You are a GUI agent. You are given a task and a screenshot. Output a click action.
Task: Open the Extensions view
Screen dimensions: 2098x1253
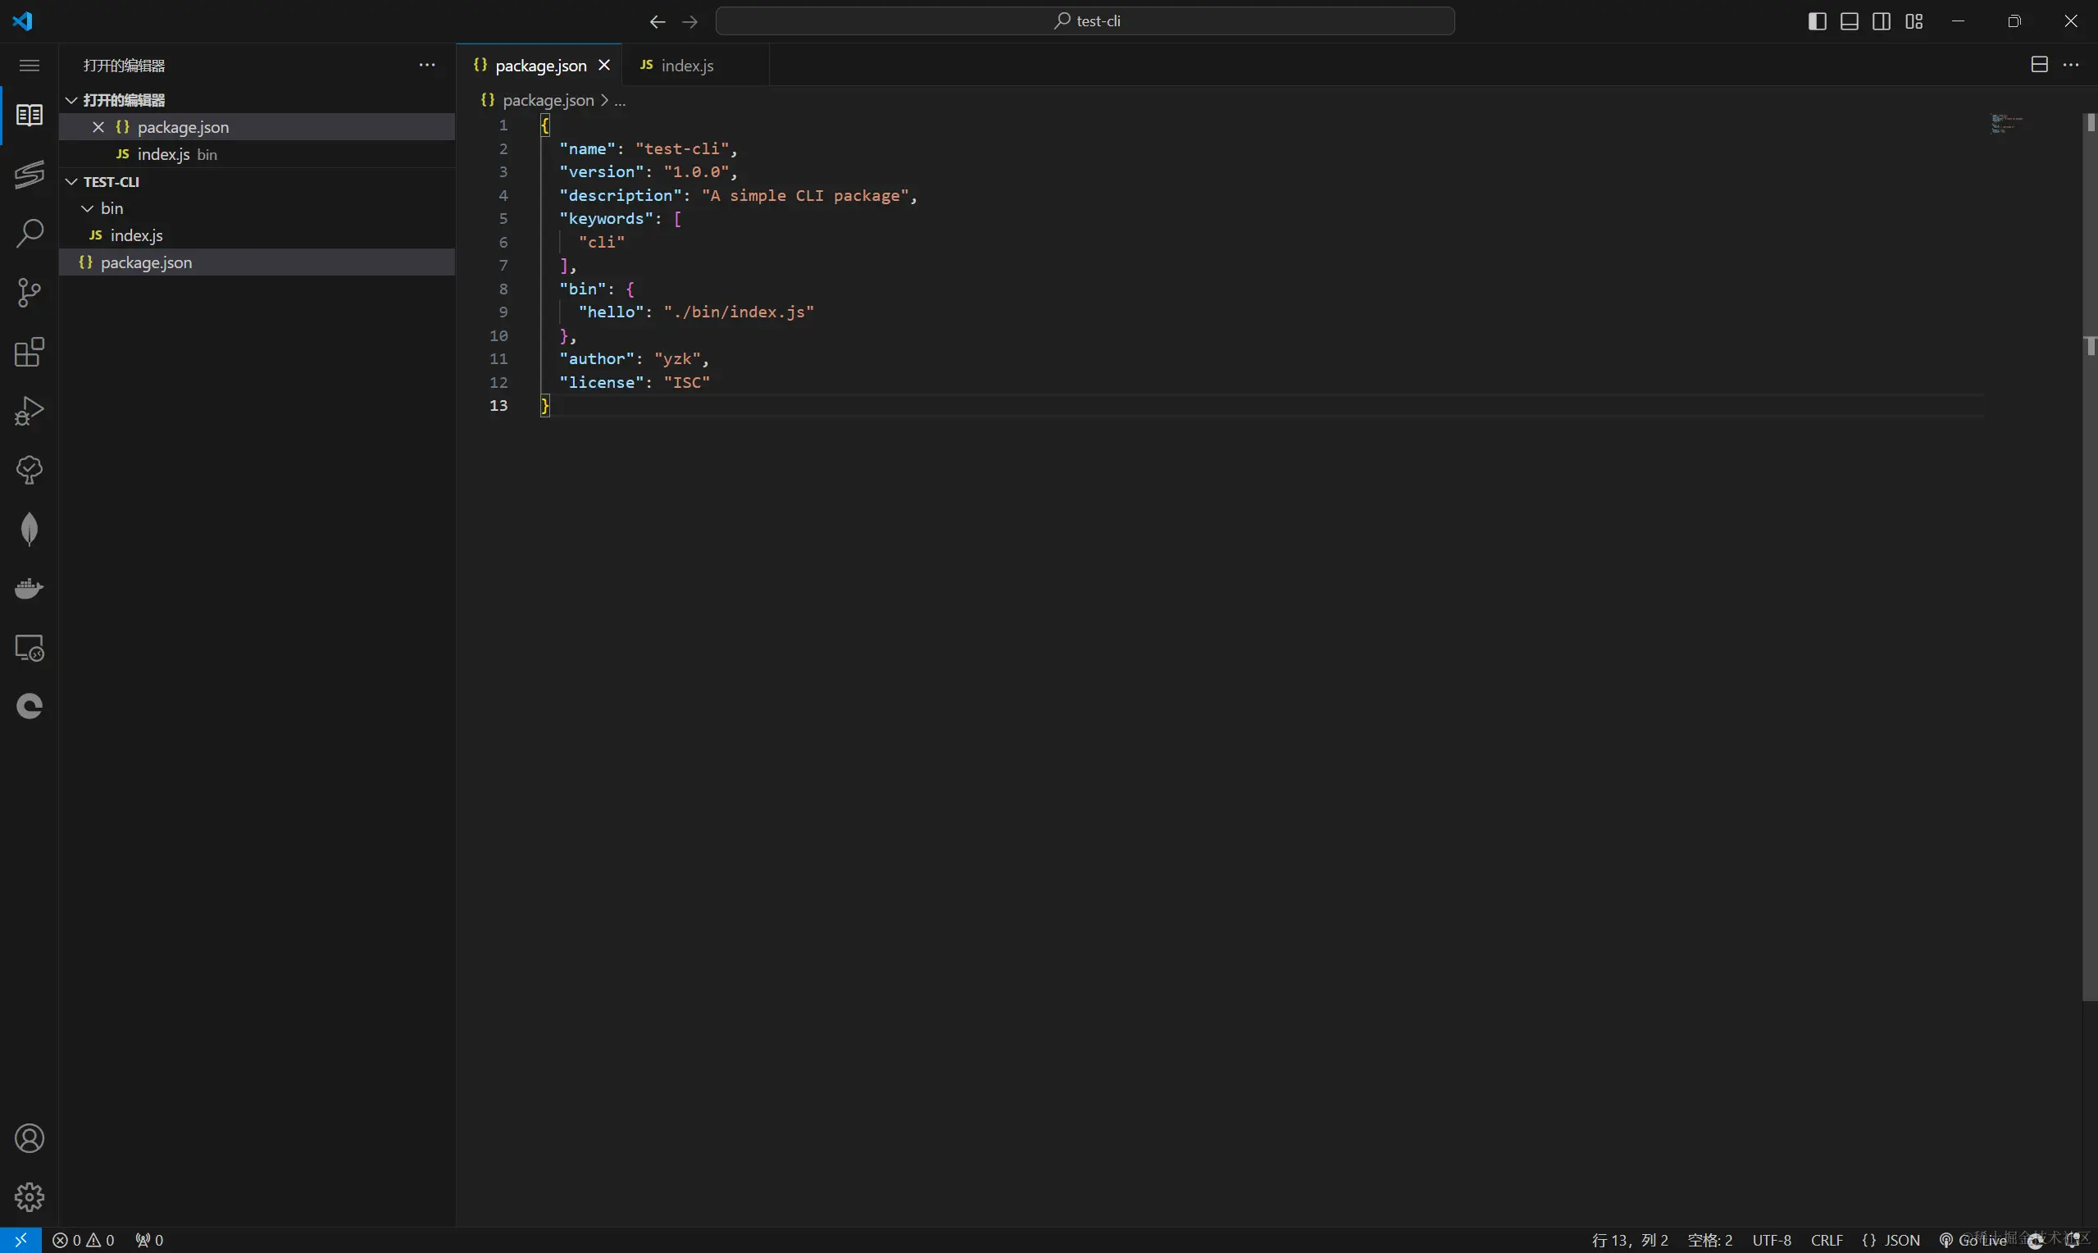30,352
